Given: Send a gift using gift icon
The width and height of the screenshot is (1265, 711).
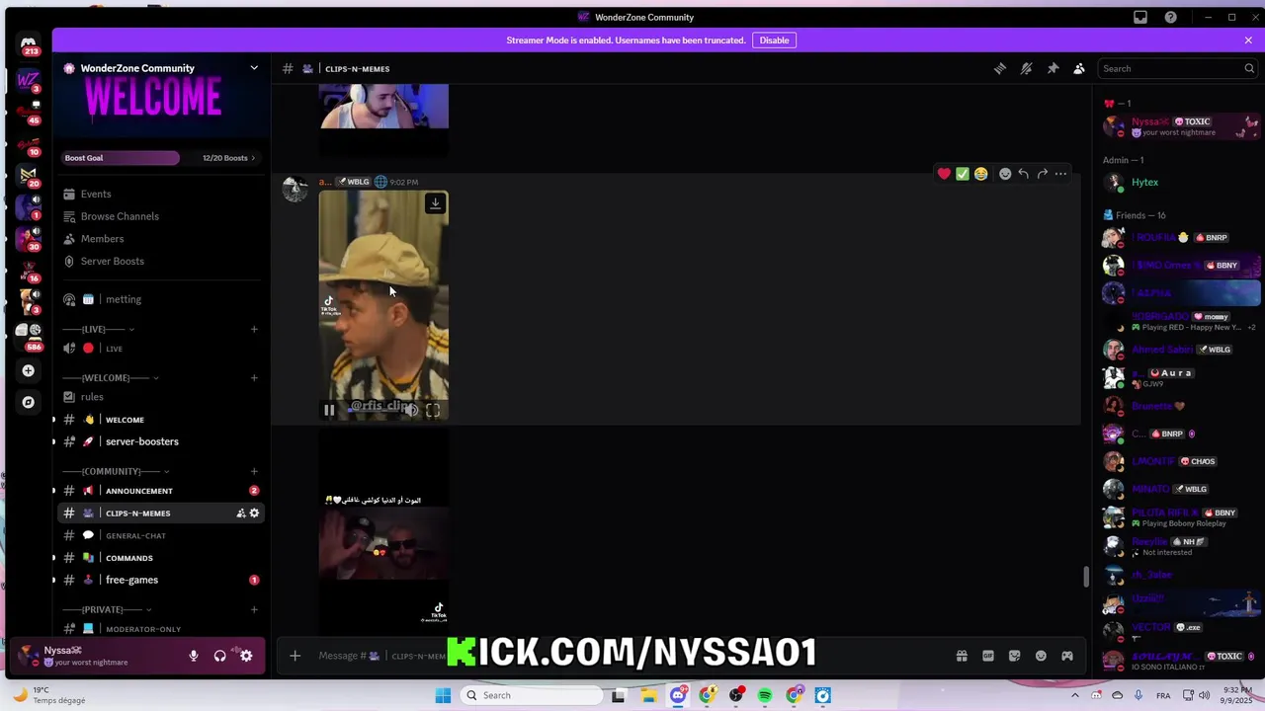Looking at the screenshot, I should click(962, 656).
